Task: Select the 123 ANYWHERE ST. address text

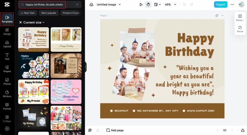Action: pos(158,111)
